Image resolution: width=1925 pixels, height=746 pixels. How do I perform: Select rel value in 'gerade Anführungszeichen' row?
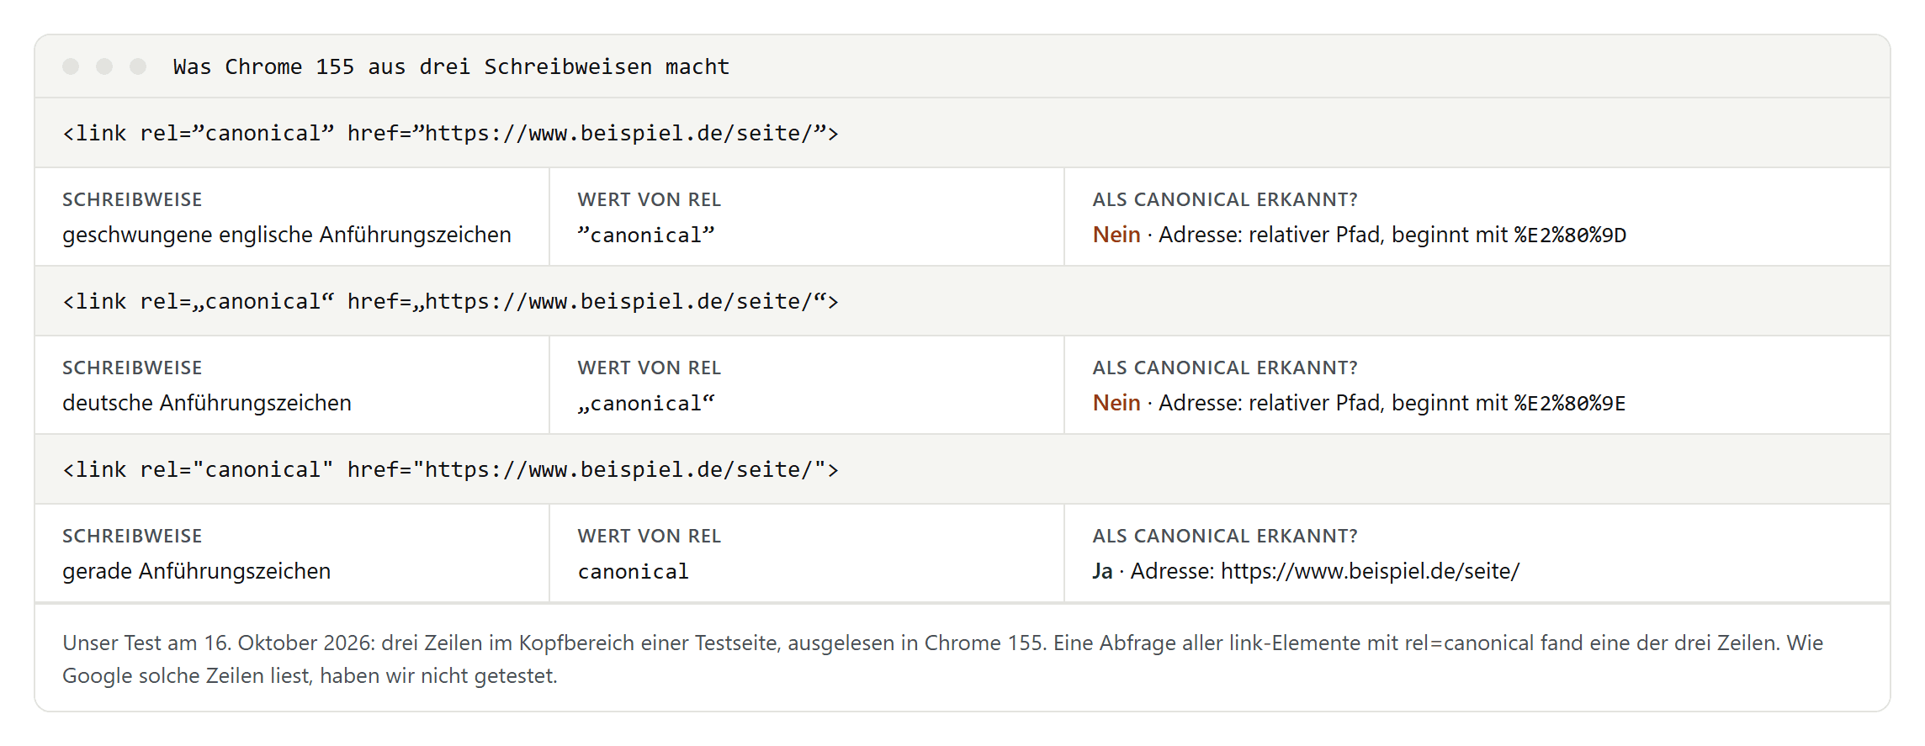[x=634, y=571]
